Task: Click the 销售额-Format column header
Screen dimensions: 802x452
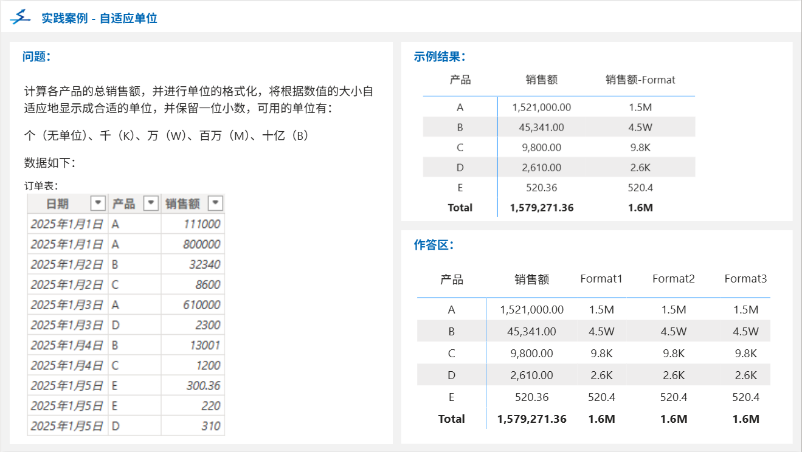Action: tap(640, 80)
